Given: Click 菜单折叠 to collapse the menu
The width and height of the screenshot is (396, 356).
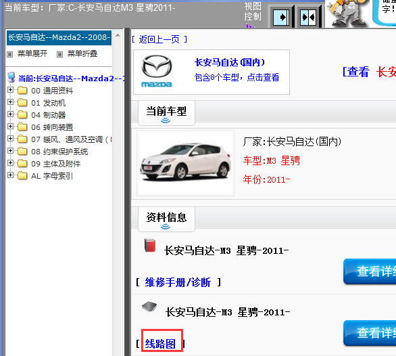Looking at the screenshot, I should [82, 53].
